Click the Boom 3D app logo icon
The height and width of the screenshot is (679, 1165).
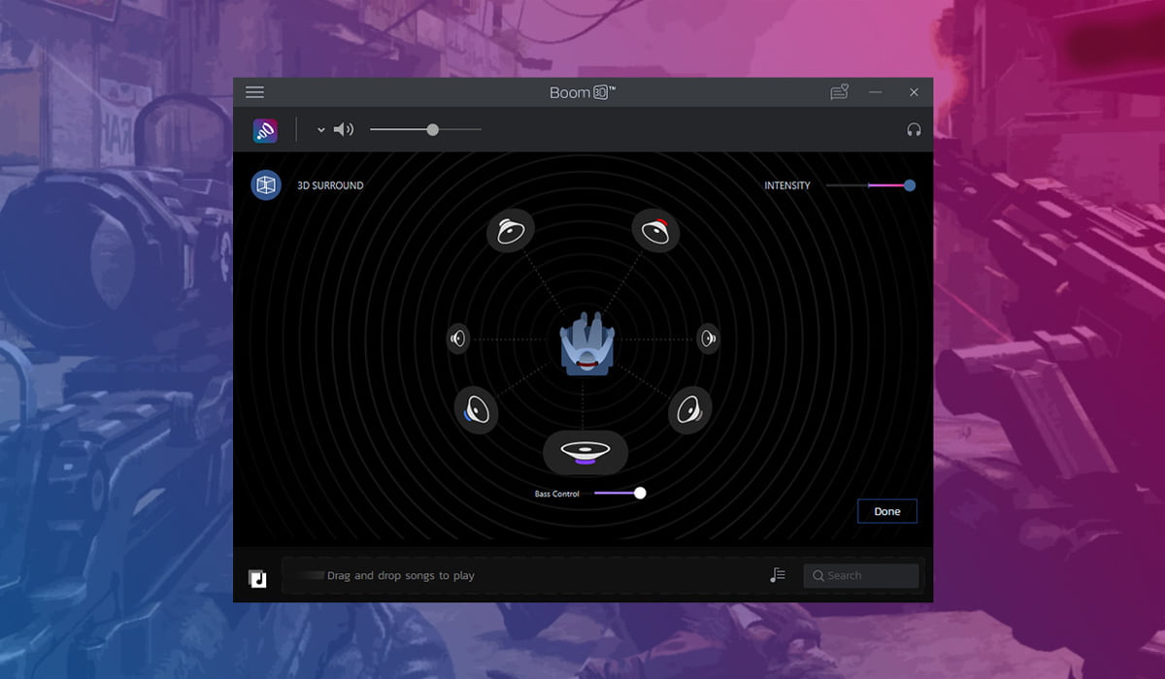[265, 130]
